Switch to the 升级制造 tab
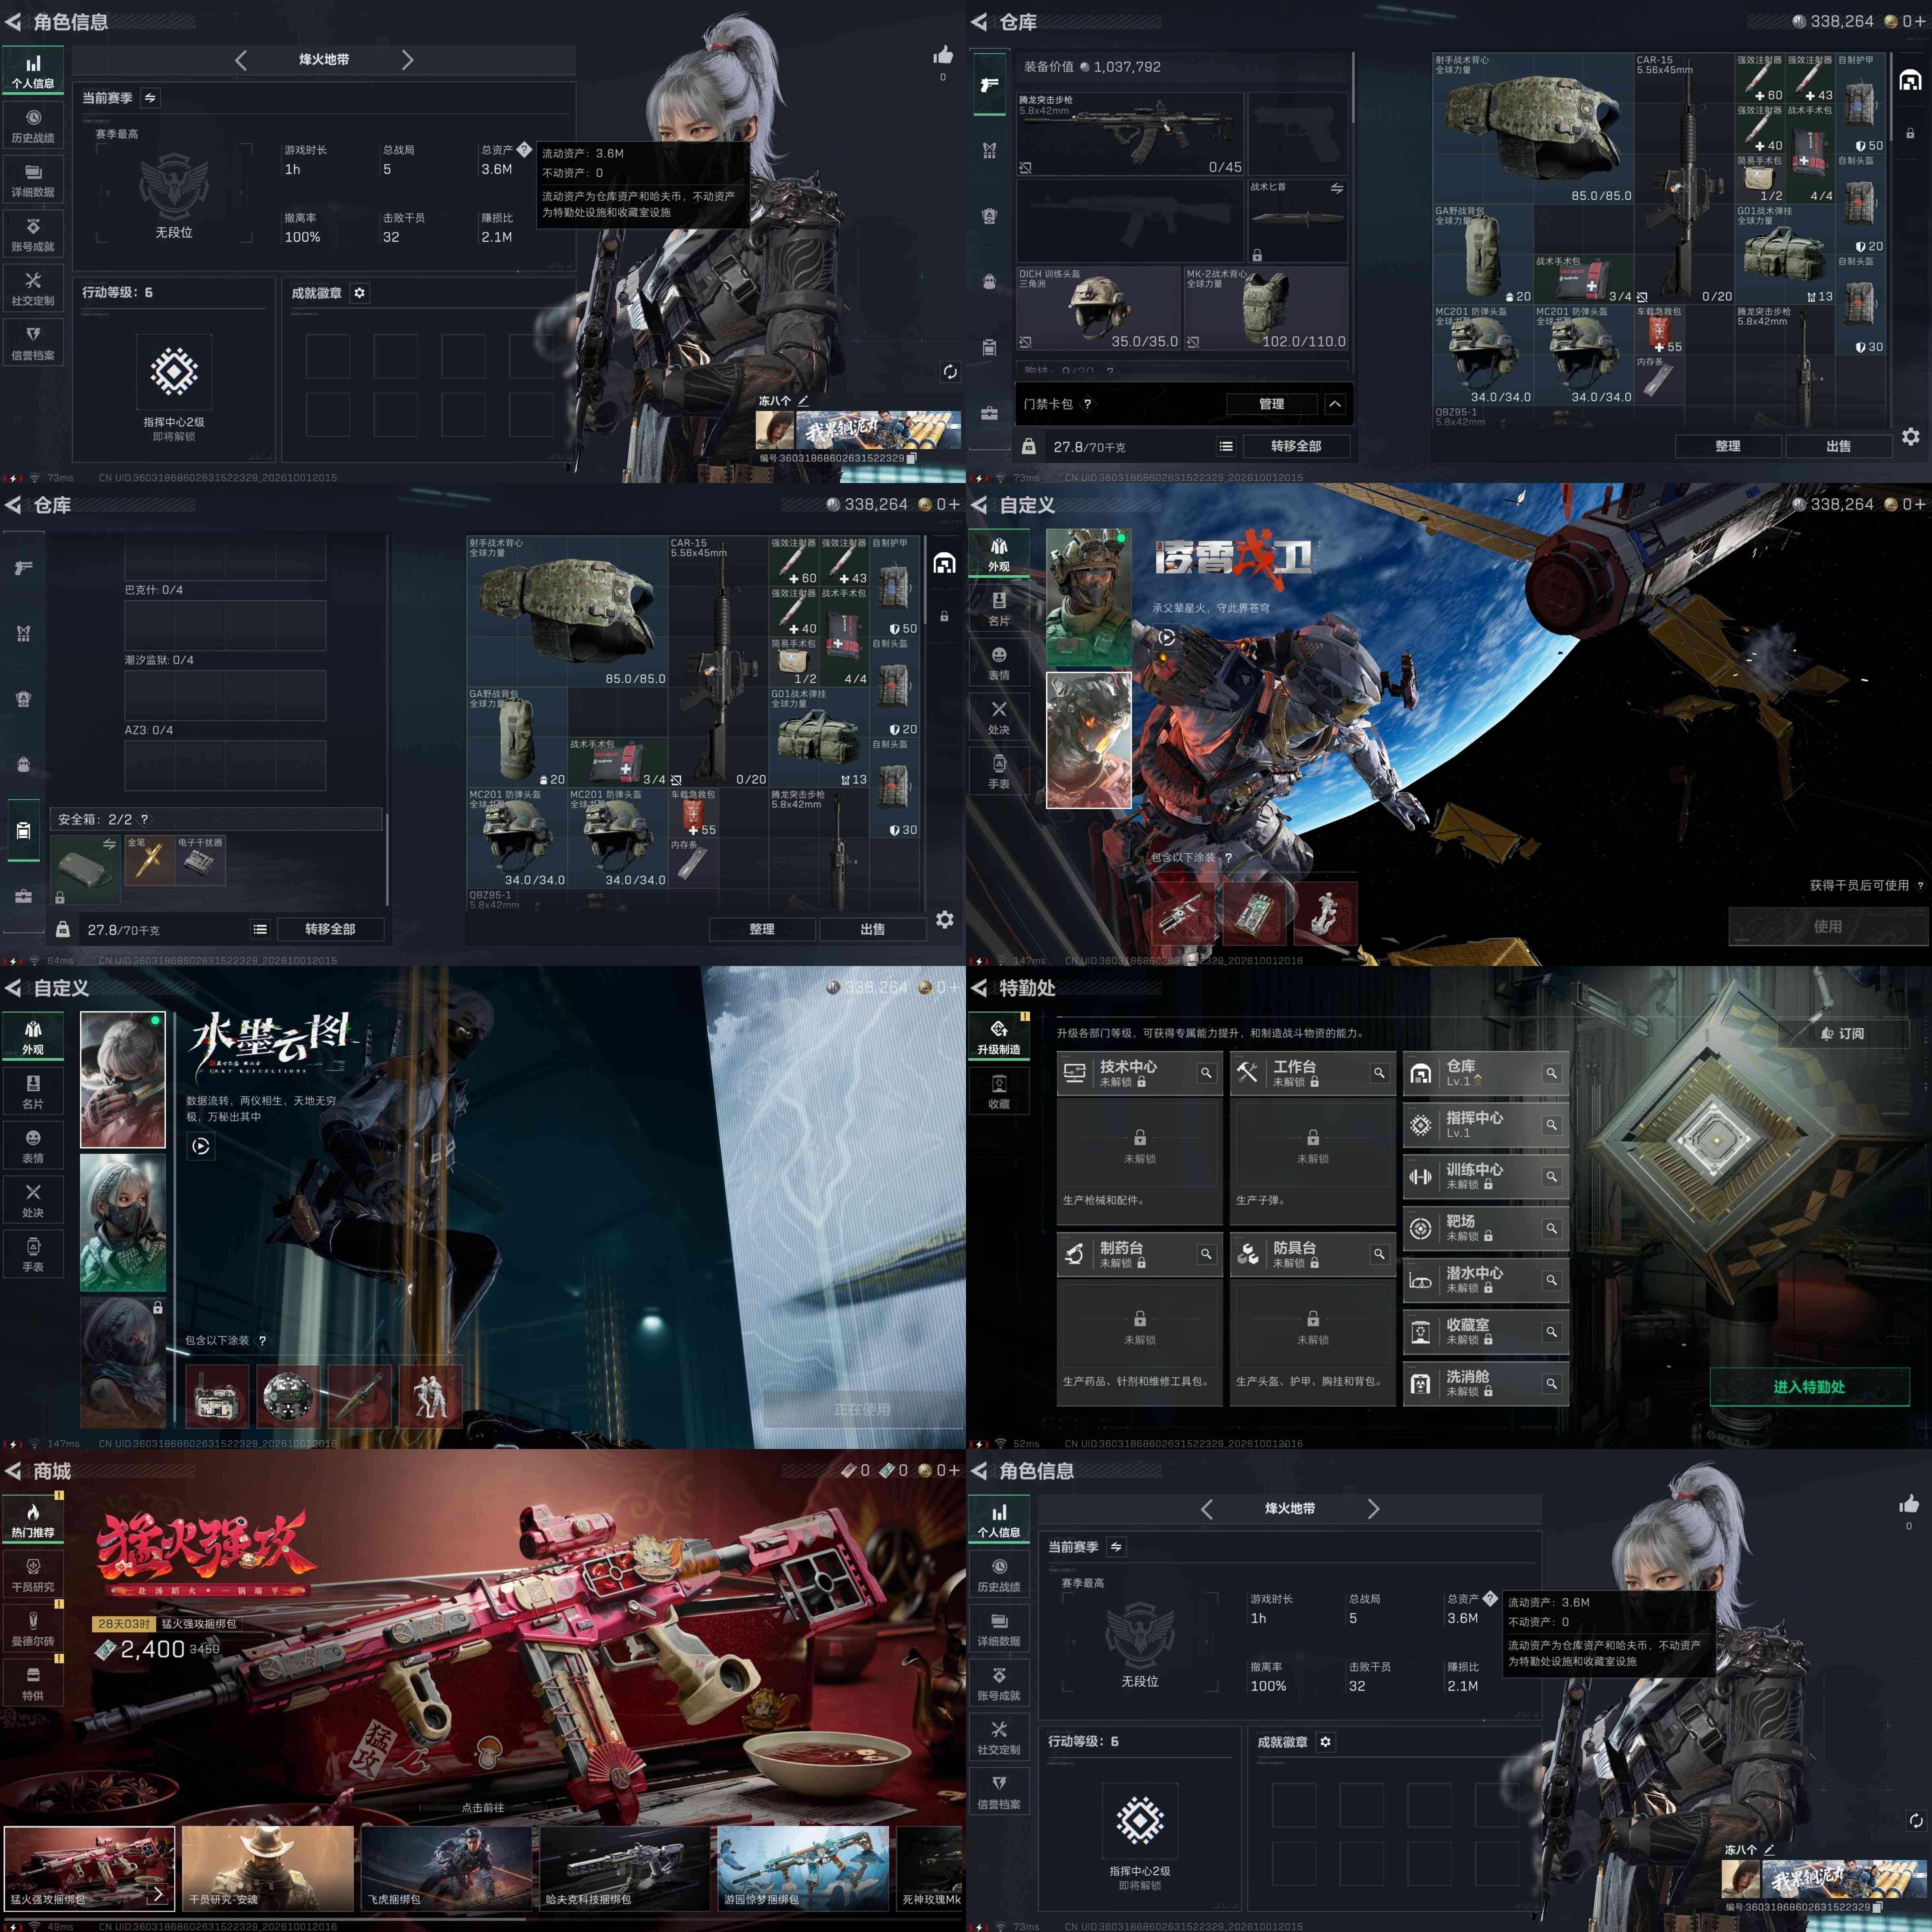 tap(999, 1037)
